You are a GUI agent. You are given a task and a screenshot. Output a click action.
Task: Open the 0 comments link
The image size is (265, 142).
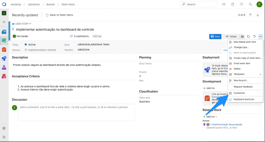pyautogui.click(x=79, y=36)
